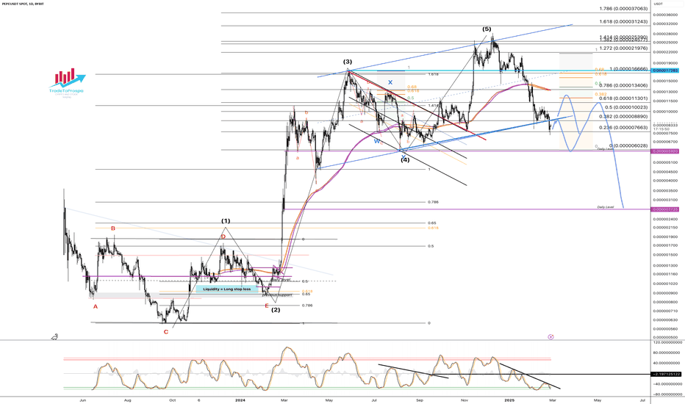Click the 1.786 (0.000037063) Fibonacci label
Viewport: 685px width, 404px height.
(x=623, y=9)
